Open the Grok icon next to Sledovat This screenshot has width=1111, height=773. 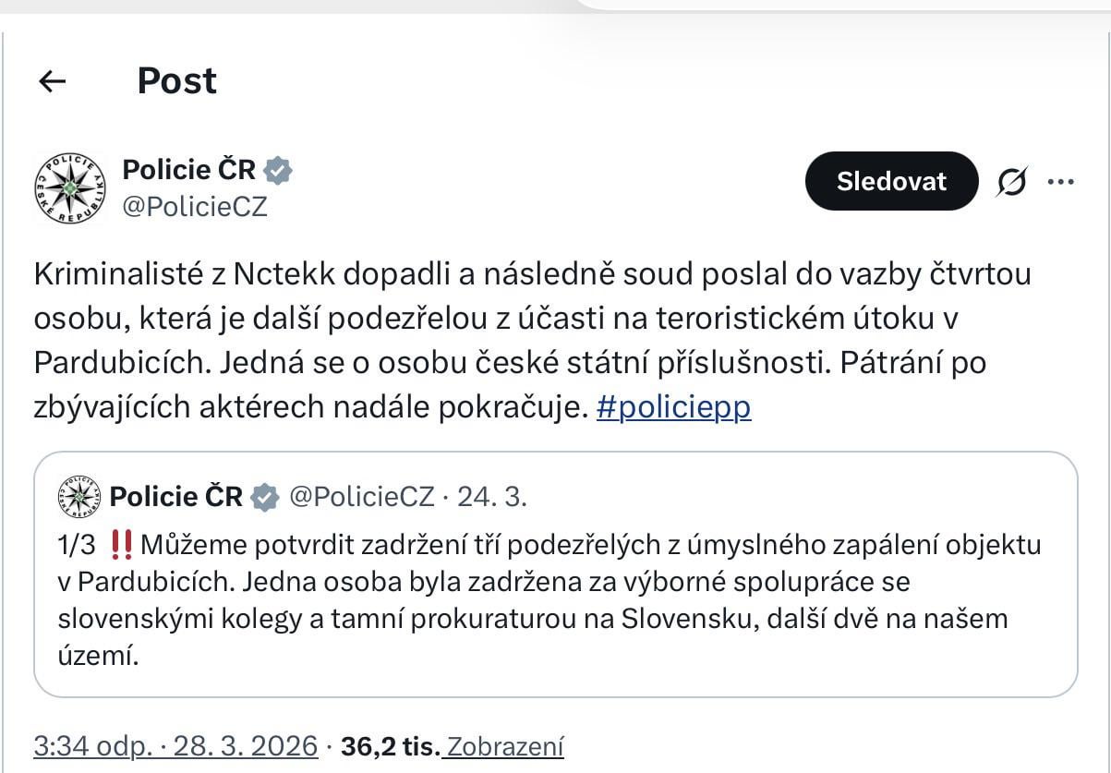[1011, 183]
